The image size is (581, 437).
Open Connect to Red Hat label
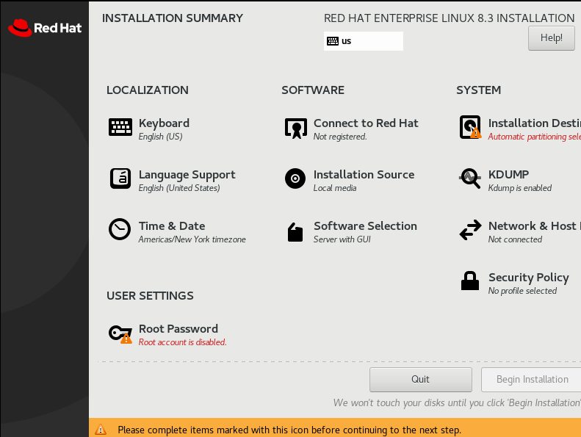pyautogui.click(x=366, y=123)
